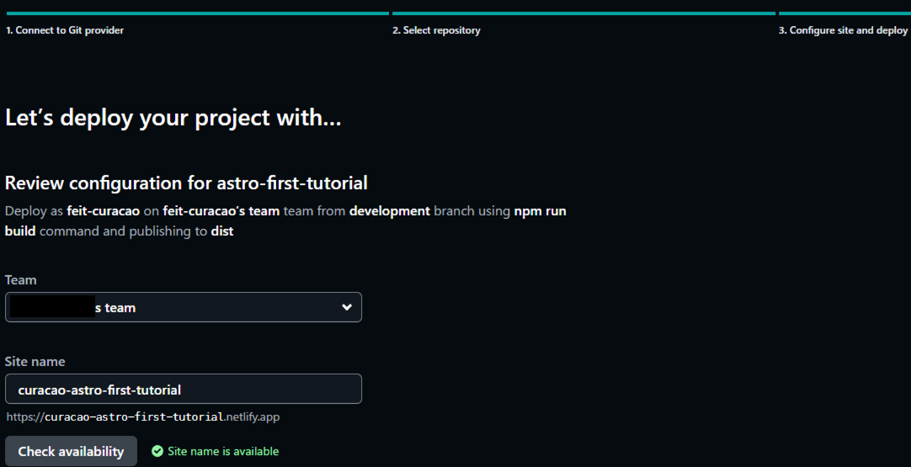Click the 'Let's deploy your project with…' heading

(173, 118)
